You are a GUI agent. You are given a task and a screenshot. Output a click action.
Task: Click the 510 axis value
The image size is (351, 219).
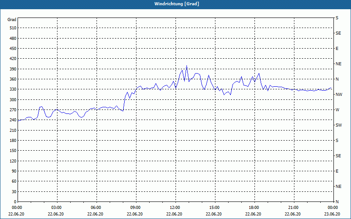click(x=13, y=28)
